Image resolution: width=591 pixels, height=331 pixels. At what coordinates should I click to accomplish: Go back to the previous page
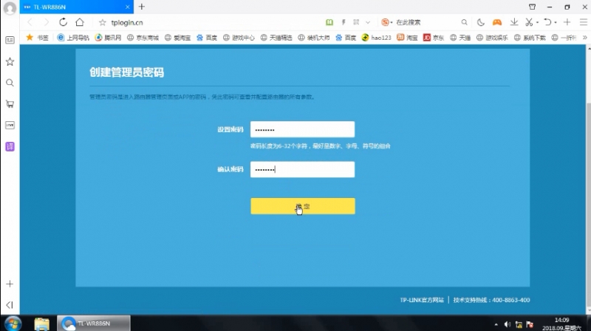(x=30, y=22)
